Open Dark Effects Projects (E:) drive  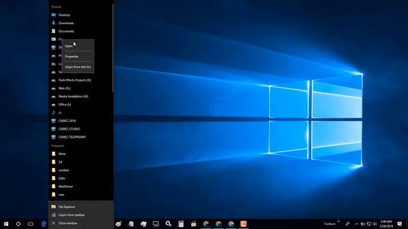(x=81, y=80)
